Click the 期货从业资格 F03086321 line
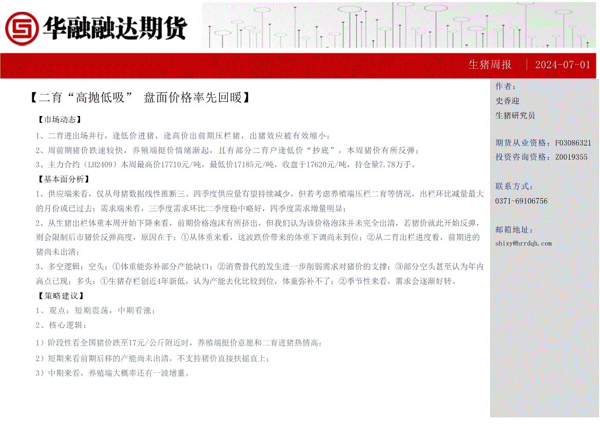The width and height of the screenshot is (600, 424). tap(543, 143)
